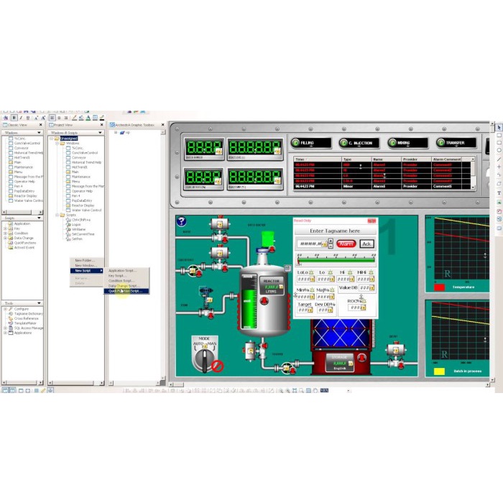
Task: Choose New Folder from context menu
Action: [87, 260]
